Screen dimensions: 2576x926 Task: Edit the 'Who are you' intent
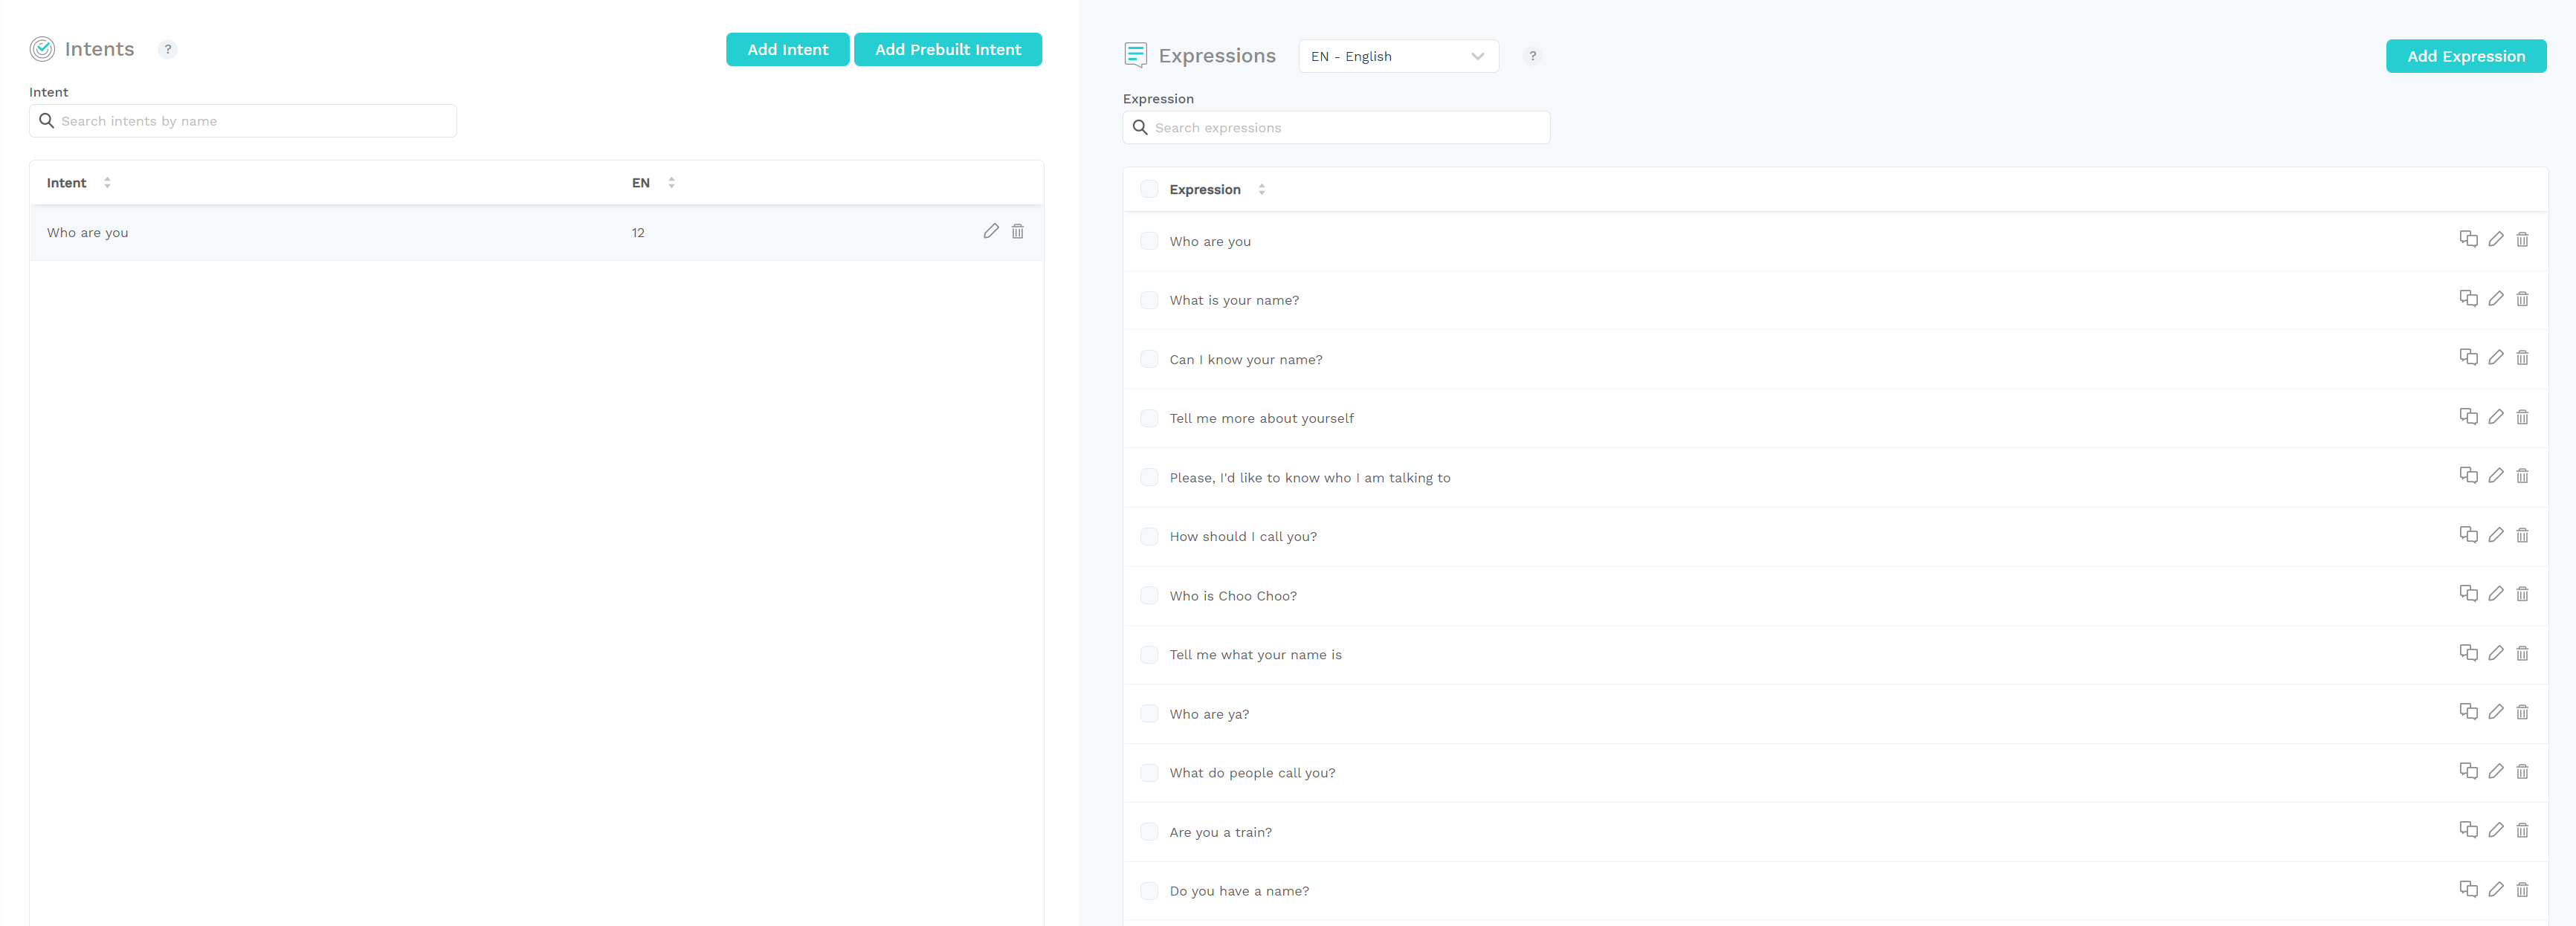[990, 231]
